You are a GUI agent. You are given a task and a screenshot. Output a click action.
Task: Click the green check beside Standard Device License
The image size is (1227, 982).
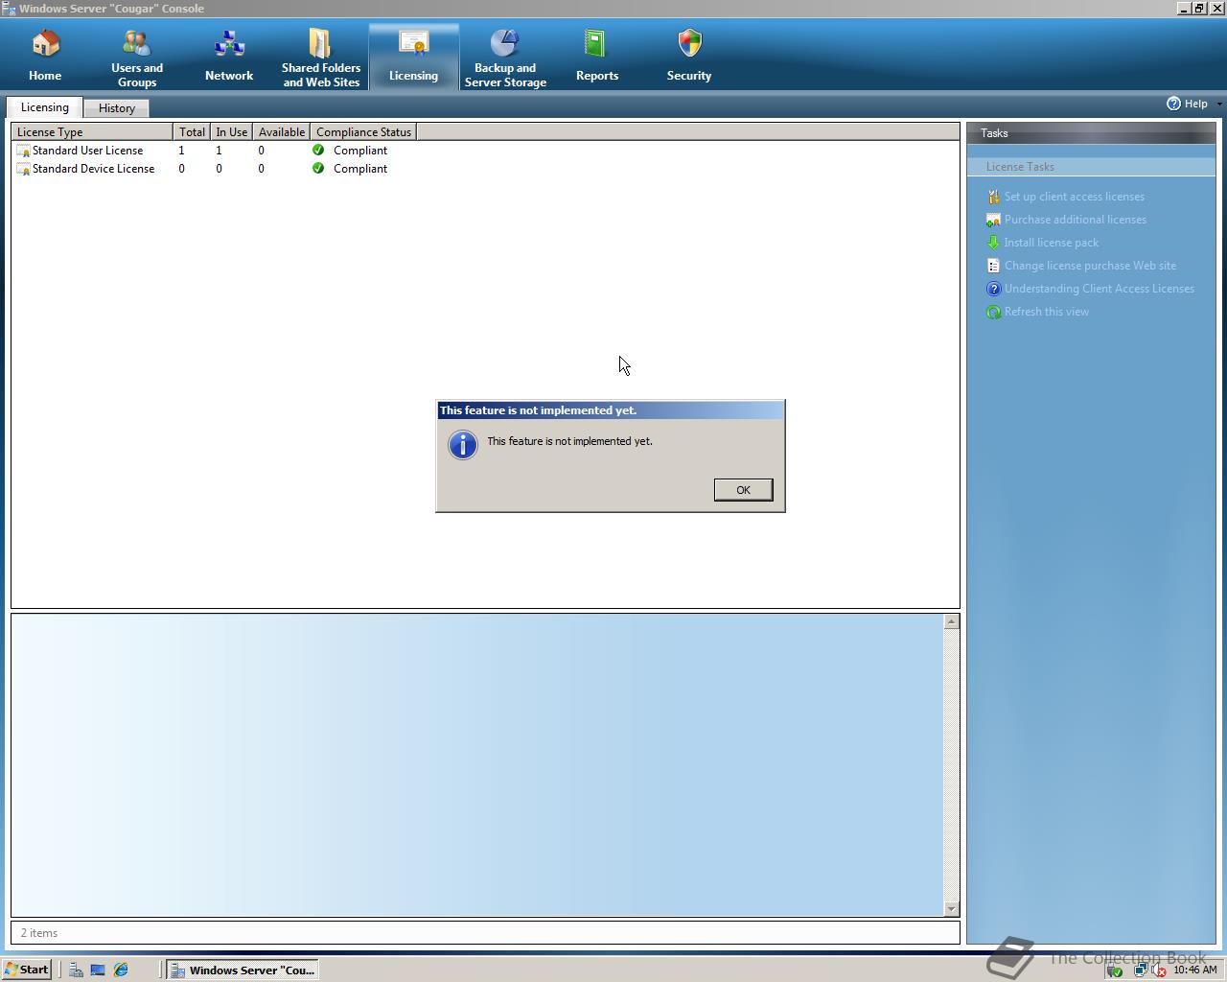pyautogui.click(x=318, y=169)
